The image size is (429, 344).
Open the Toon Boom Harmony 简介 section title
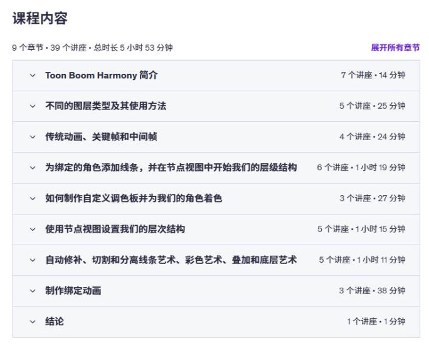click(x=101, y=75)
